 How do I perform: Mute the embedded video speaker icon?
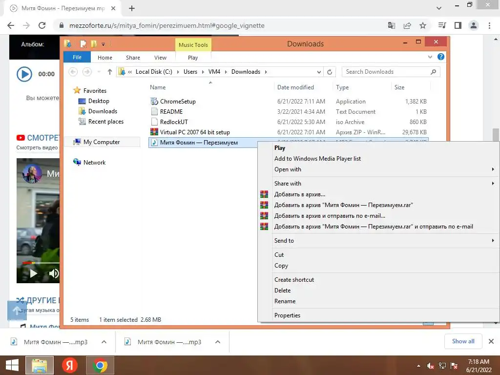(54, 273)
